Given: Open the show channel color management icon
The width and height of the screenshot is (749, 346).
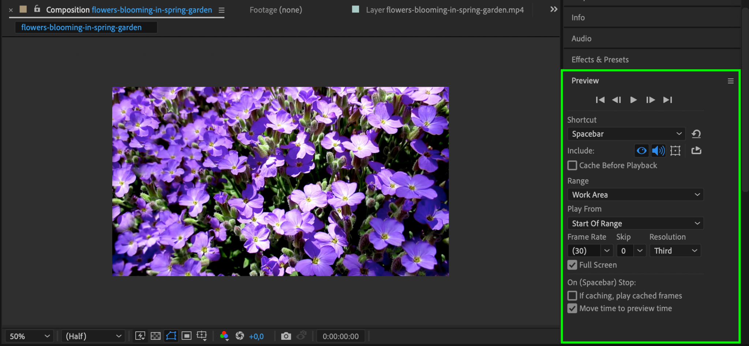Looking at the screenshot, I should tap(224, 336).
